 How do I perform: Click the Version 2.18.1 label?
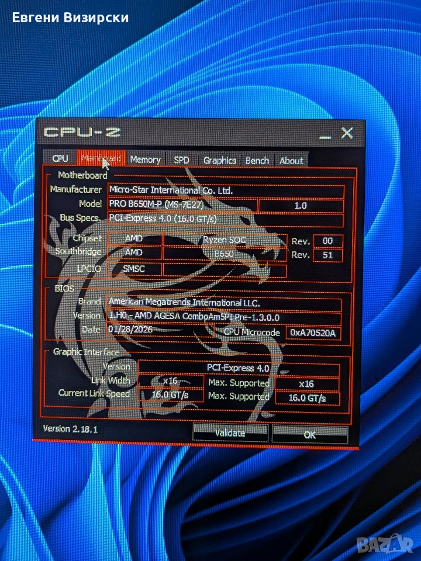70,428
